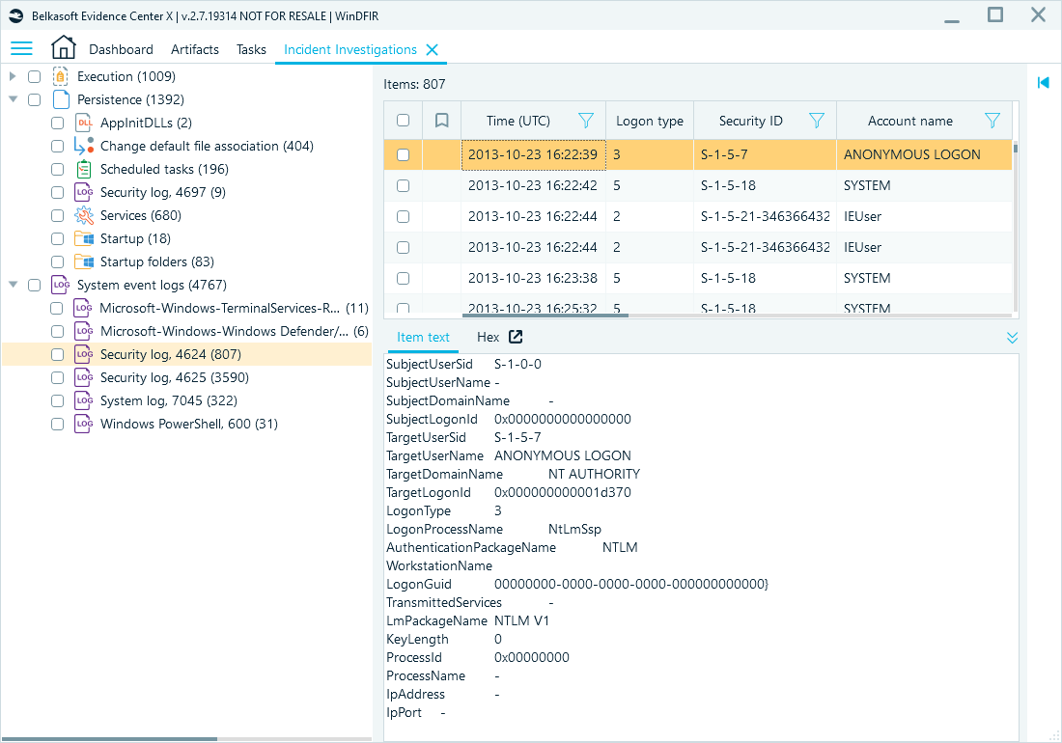Select System log, 7045 (322) tree item
The height and width of the screenshot is (743, 1062).
coord(169,400)
